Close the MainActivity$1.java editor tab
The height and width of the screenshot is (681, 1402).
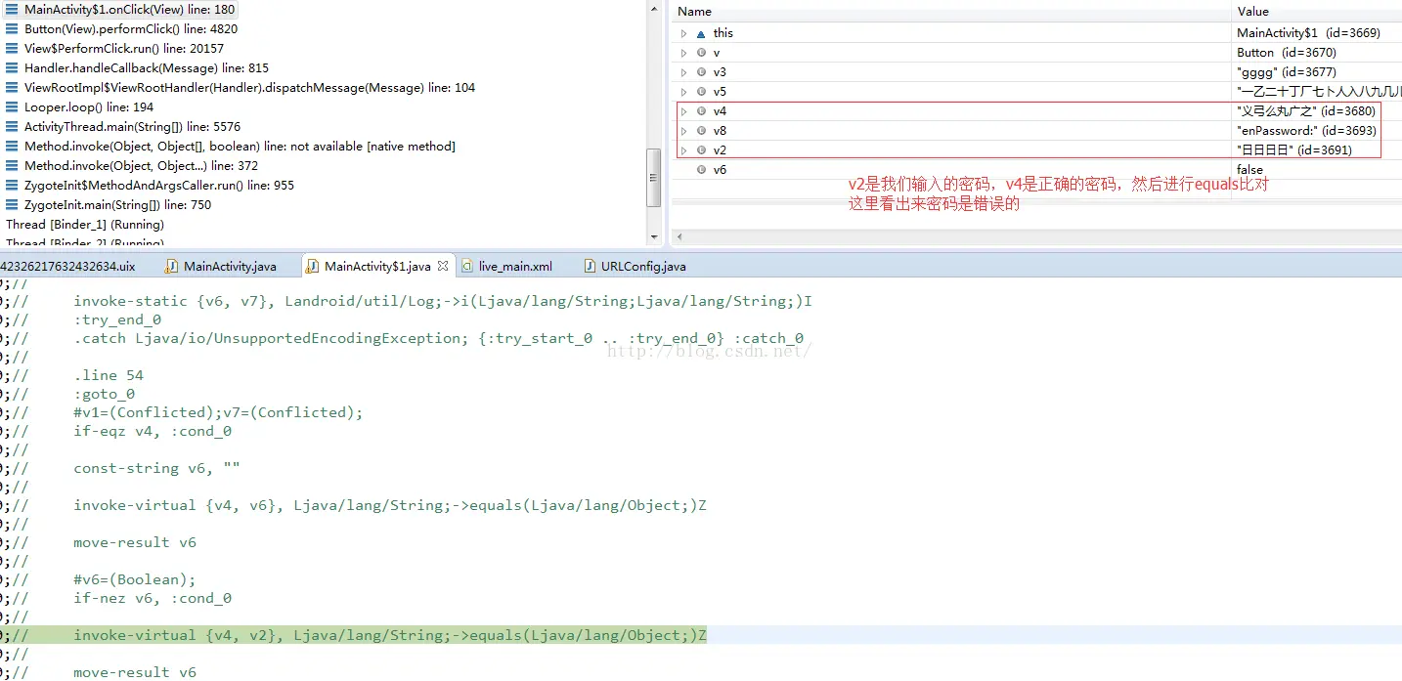(443, 265)
